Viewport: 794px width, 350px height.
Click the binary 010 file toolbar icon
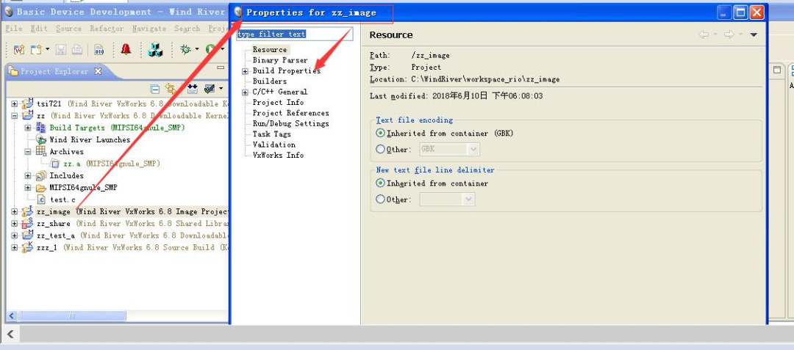point(99,49)
